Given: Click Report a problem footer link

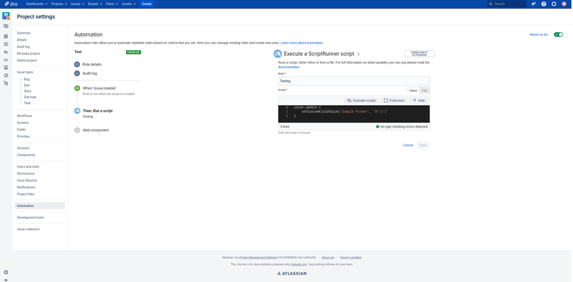Looking at the screenshot, I should pos(351,257).
